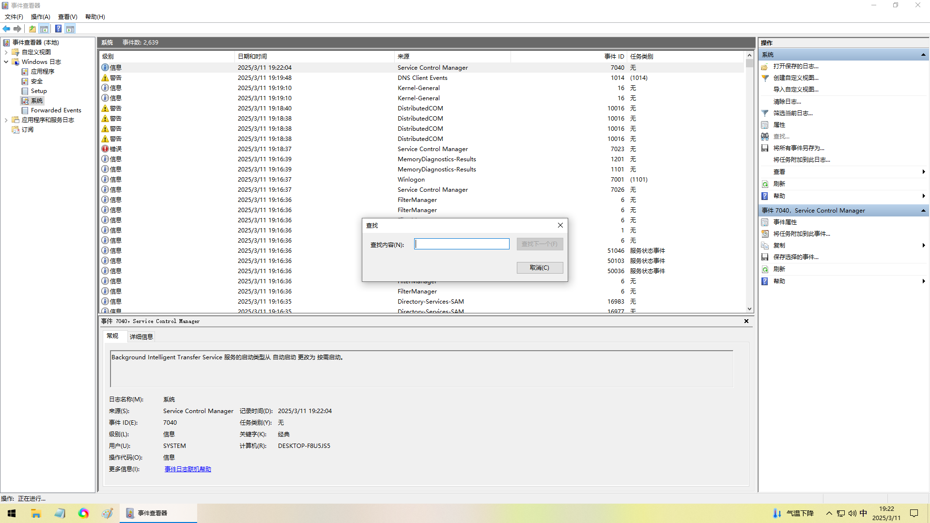Click the event list scroll-down arrow
Viewport: 930px width, 523px height.
click(749, 309)
